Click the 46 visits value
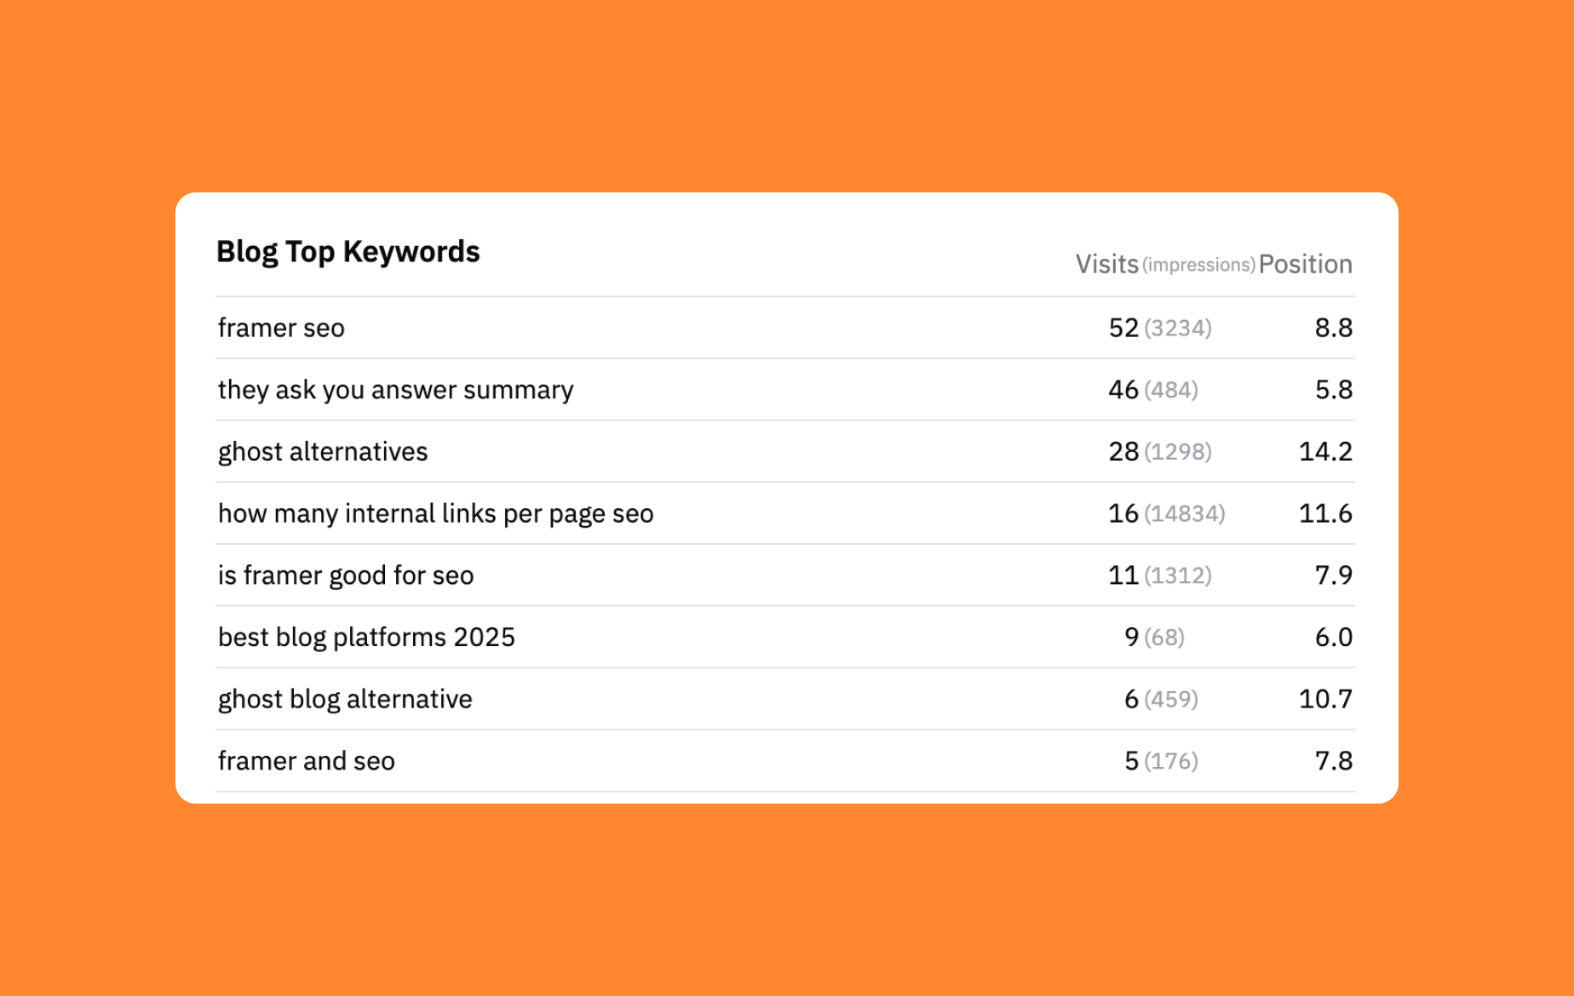The image size is (1574, 996). click(x=1123, y=390)
